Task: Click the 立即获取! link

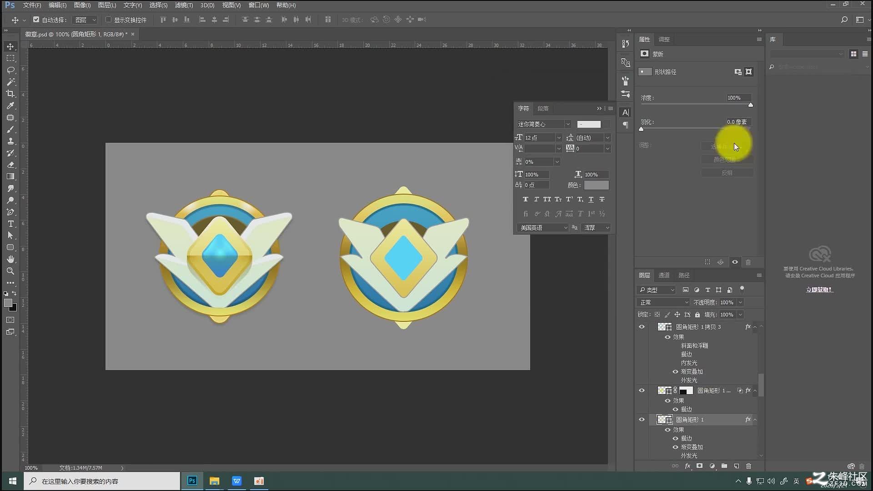Action: [819, 290]
